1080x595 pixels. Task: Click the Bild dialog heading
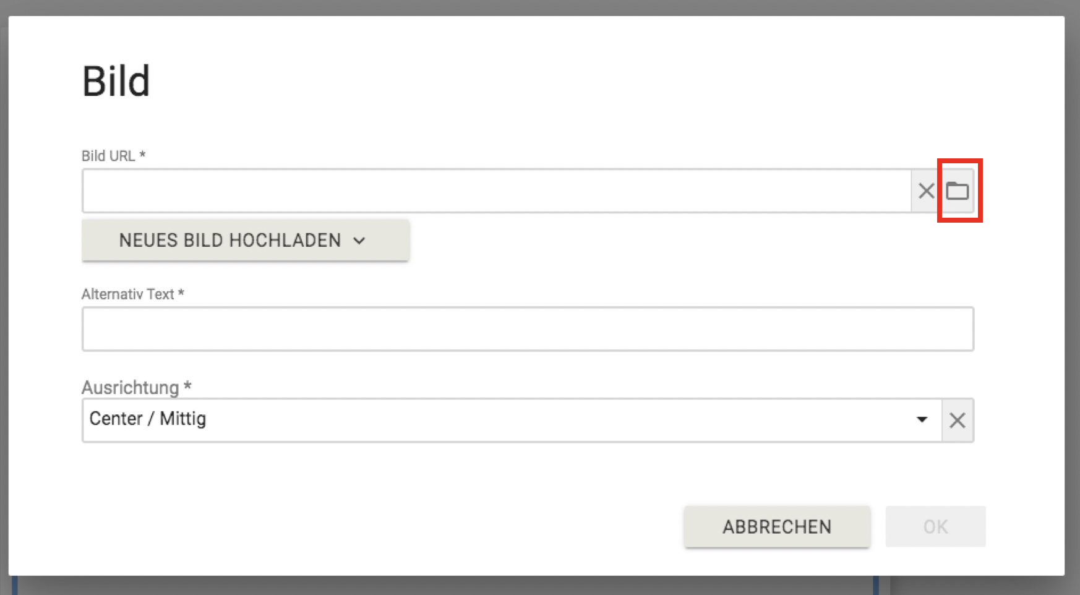pyautogui.click(x=116, y=81)
